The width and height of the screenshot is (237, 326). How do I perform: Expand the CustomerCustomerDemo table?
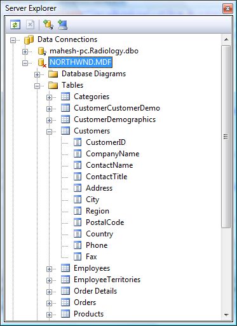pos(49,109)
